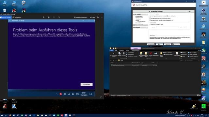The image size is (209, 117).
Task: Select Ausnahmen in Antivirus tree
Action: tap(138, 19)
